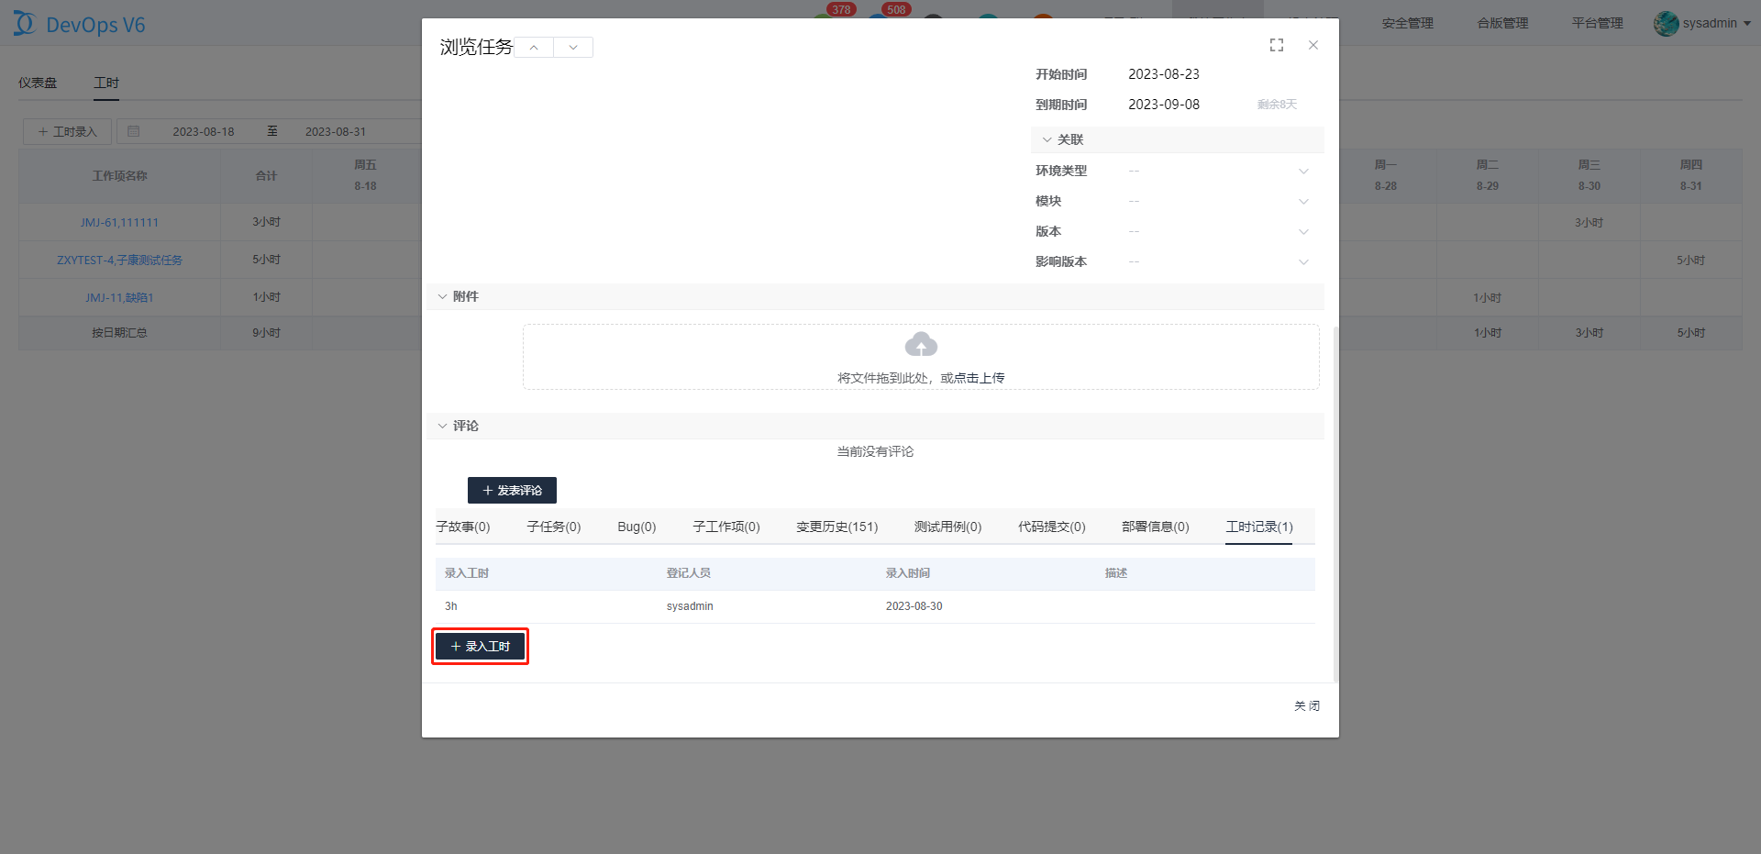
Task: Switch to the 子任务(0) tab
Action: [x=553, y=527]
